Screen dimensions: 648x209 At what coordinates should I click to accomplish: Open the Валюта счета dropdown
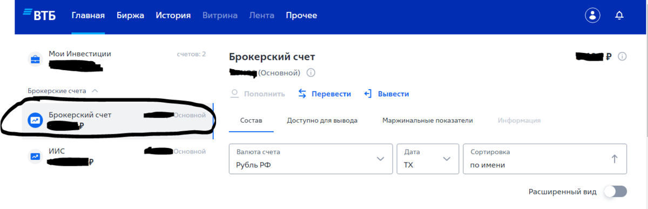click(x=312, y=159)
